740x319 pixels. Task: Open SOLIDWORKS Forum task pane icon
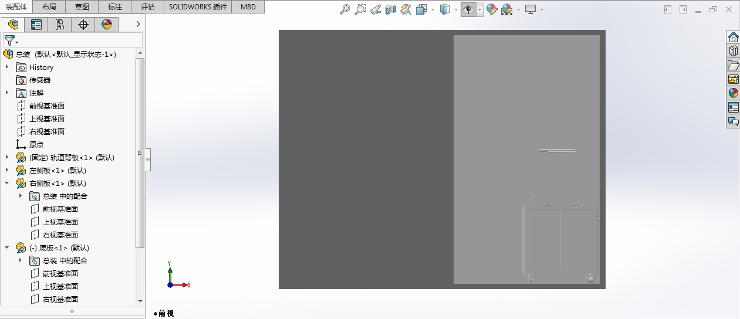(x=733, y=122)
